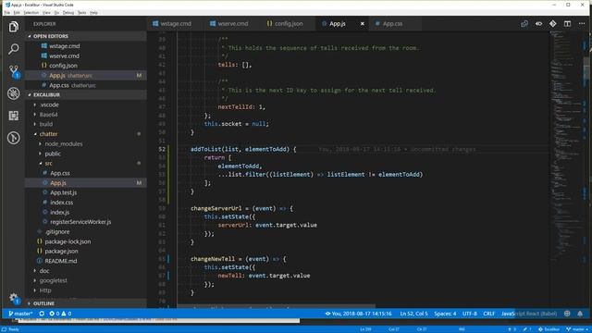Viewport: 592px width, 333px height.
Task: Select App.css chatter\src in Open Editors
Action: (86, 85)
